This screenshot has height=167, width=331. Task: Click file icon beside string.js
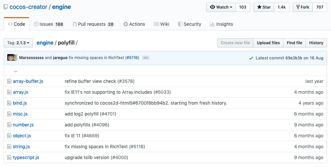9,147
